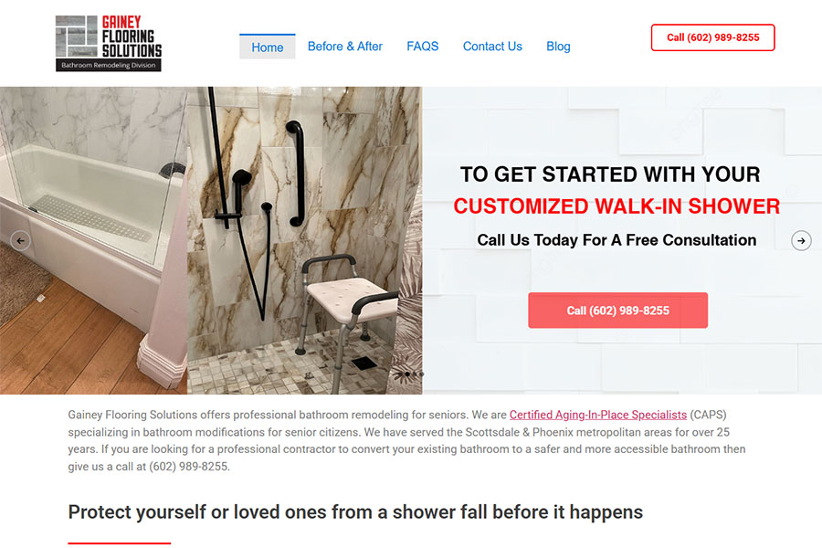Click the bathtub before photo

click(93, 240)
